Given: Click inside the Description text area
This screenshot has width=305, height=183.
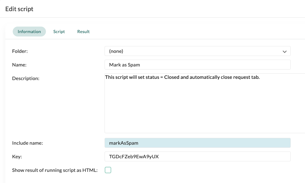Looking at the screenshot, I should [205, 103].
